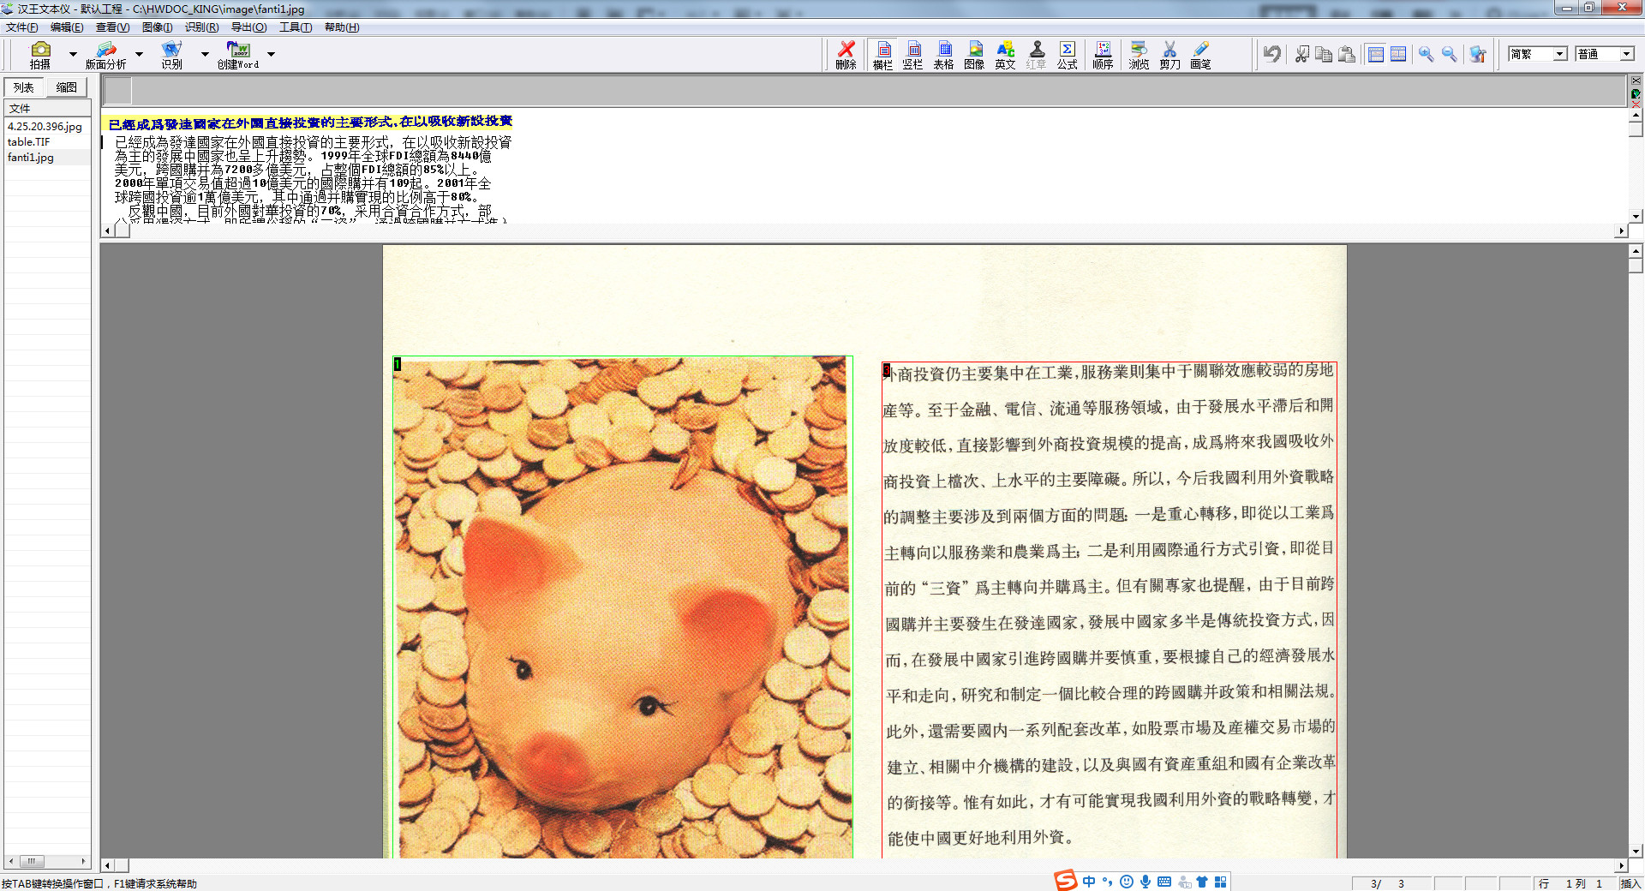Viewport: 1645px width, 891px height.
Task: Select the 表格 table region tool
Action: click(944, 54)
